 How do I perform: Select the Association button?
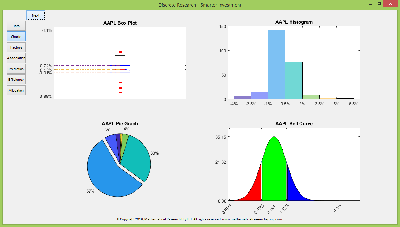click(x=16, y=58)
